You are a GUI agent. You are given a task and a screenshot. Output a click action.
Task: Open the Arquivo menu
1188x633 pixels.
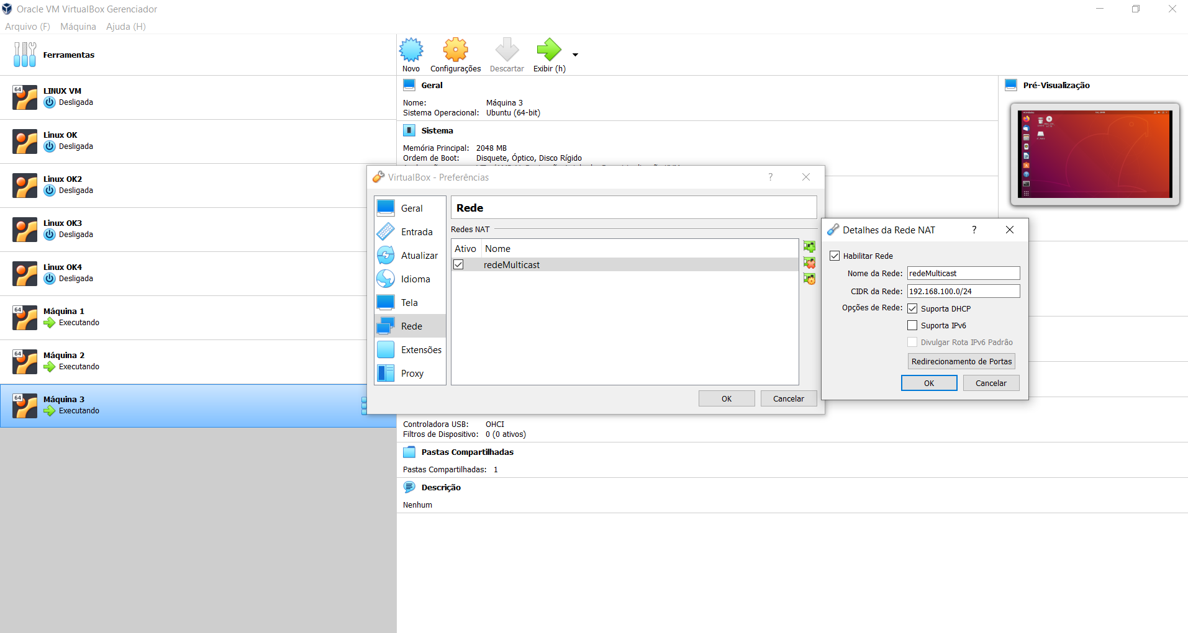pos(27,27)
